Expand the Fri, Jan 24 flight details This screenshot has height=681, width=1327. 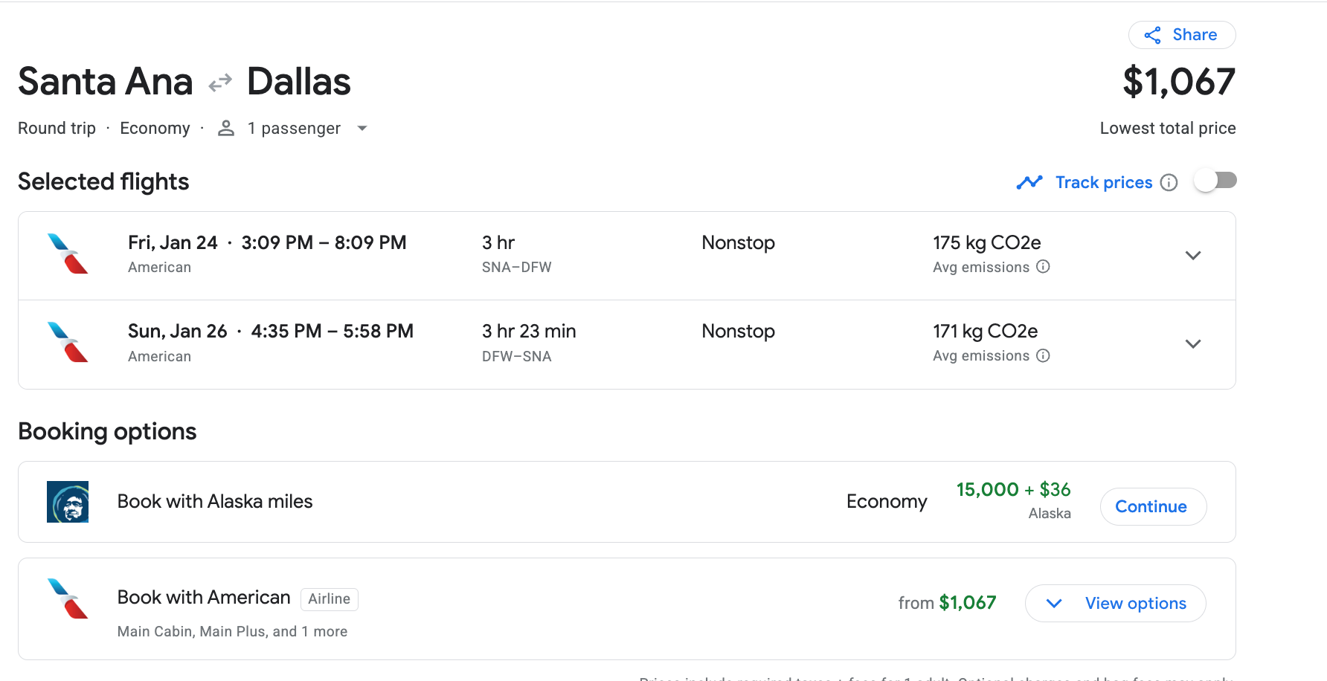coord(1192,256)
